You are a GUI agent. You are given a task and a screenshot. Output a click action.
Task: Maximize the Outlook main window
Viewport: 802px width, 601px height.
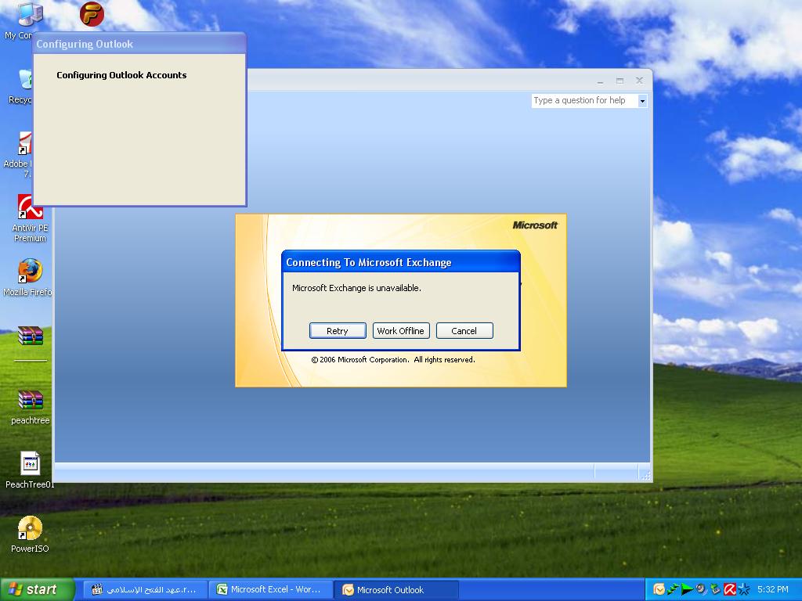pyautogui.click(x=620, y=81)
